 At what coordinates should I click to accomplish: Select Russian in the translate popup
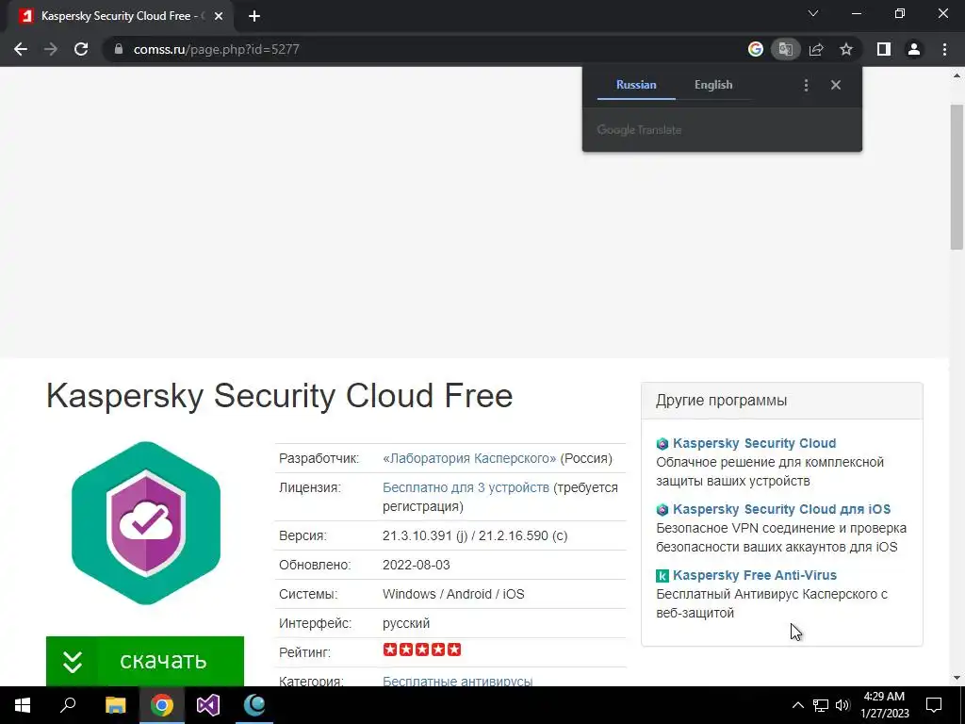(636, 85)
